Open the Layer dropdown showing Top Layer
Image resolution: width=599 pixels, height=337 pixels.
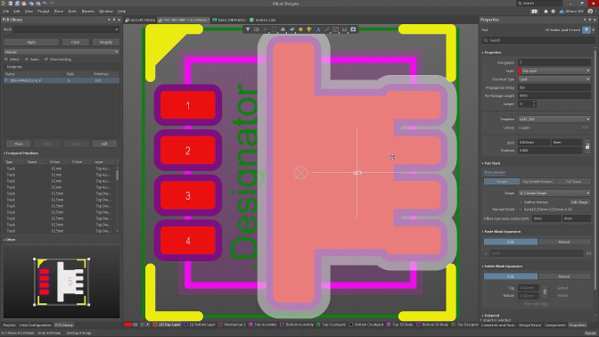(554, 70)
